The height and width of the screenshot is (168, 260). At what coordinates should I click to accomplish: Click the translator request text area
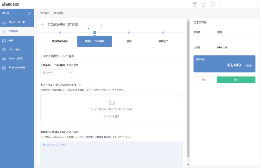[x=112, y=154]
